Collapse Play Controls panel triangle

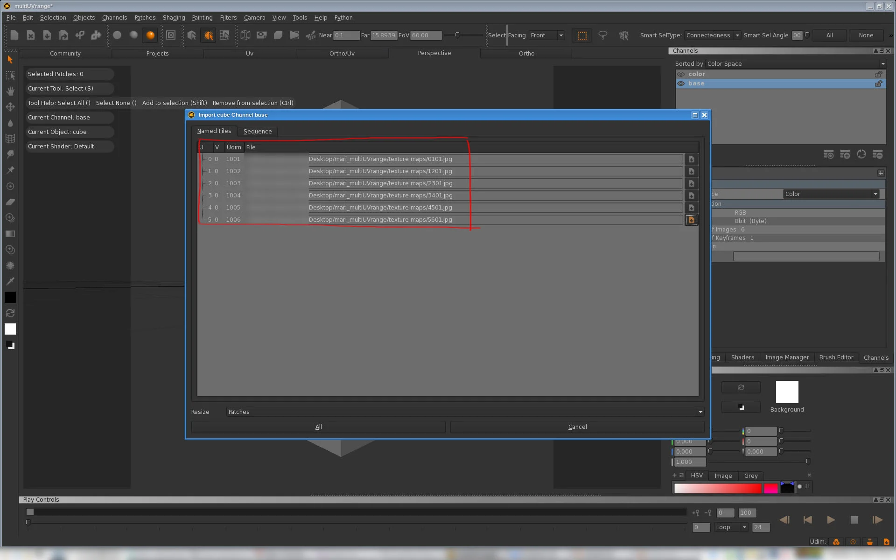(875, 500)
